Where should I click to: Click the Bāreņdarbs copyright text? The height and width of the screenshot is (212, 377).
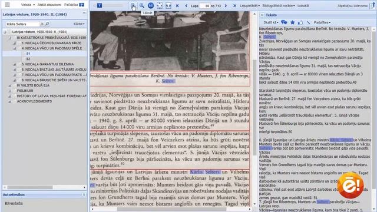pos(14,203)
